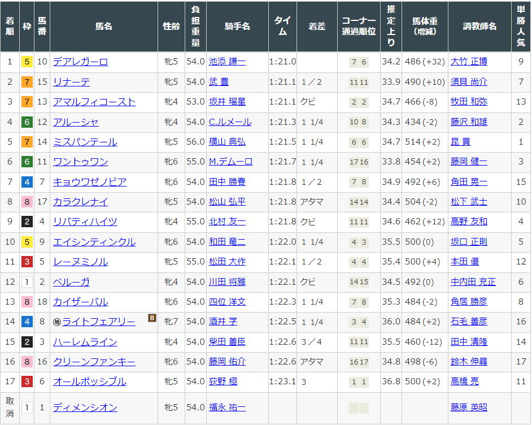Viewport: 532px width, 425px height.
Task: Open trainer page 藤原 英昭
Action: [469, 407]
